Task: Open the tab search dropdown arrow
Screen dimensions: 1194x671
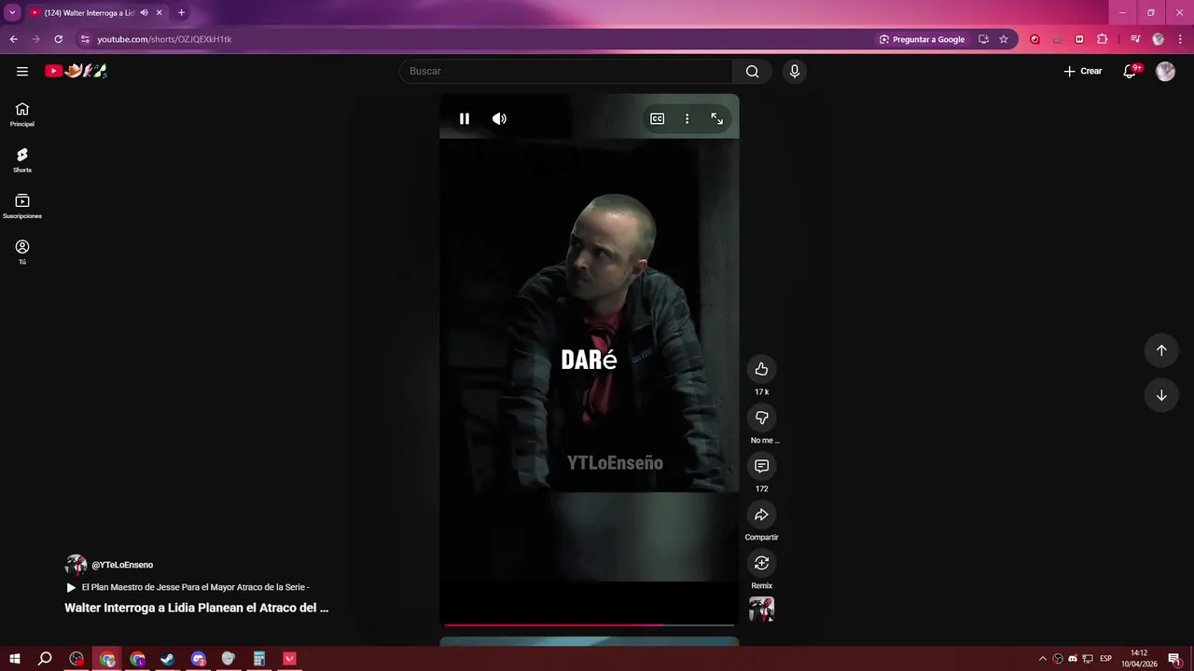Action: coord(12,13)
